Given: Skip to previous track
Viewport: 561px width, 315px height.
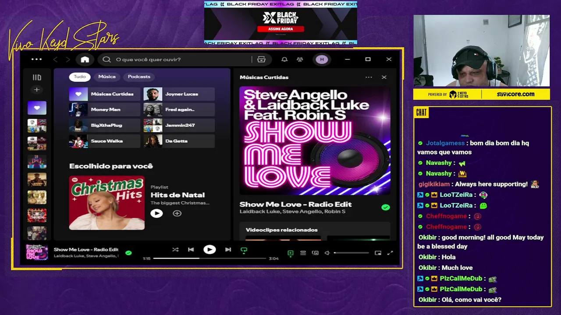Looking at the screenshot, I should (x=191, y=250).
